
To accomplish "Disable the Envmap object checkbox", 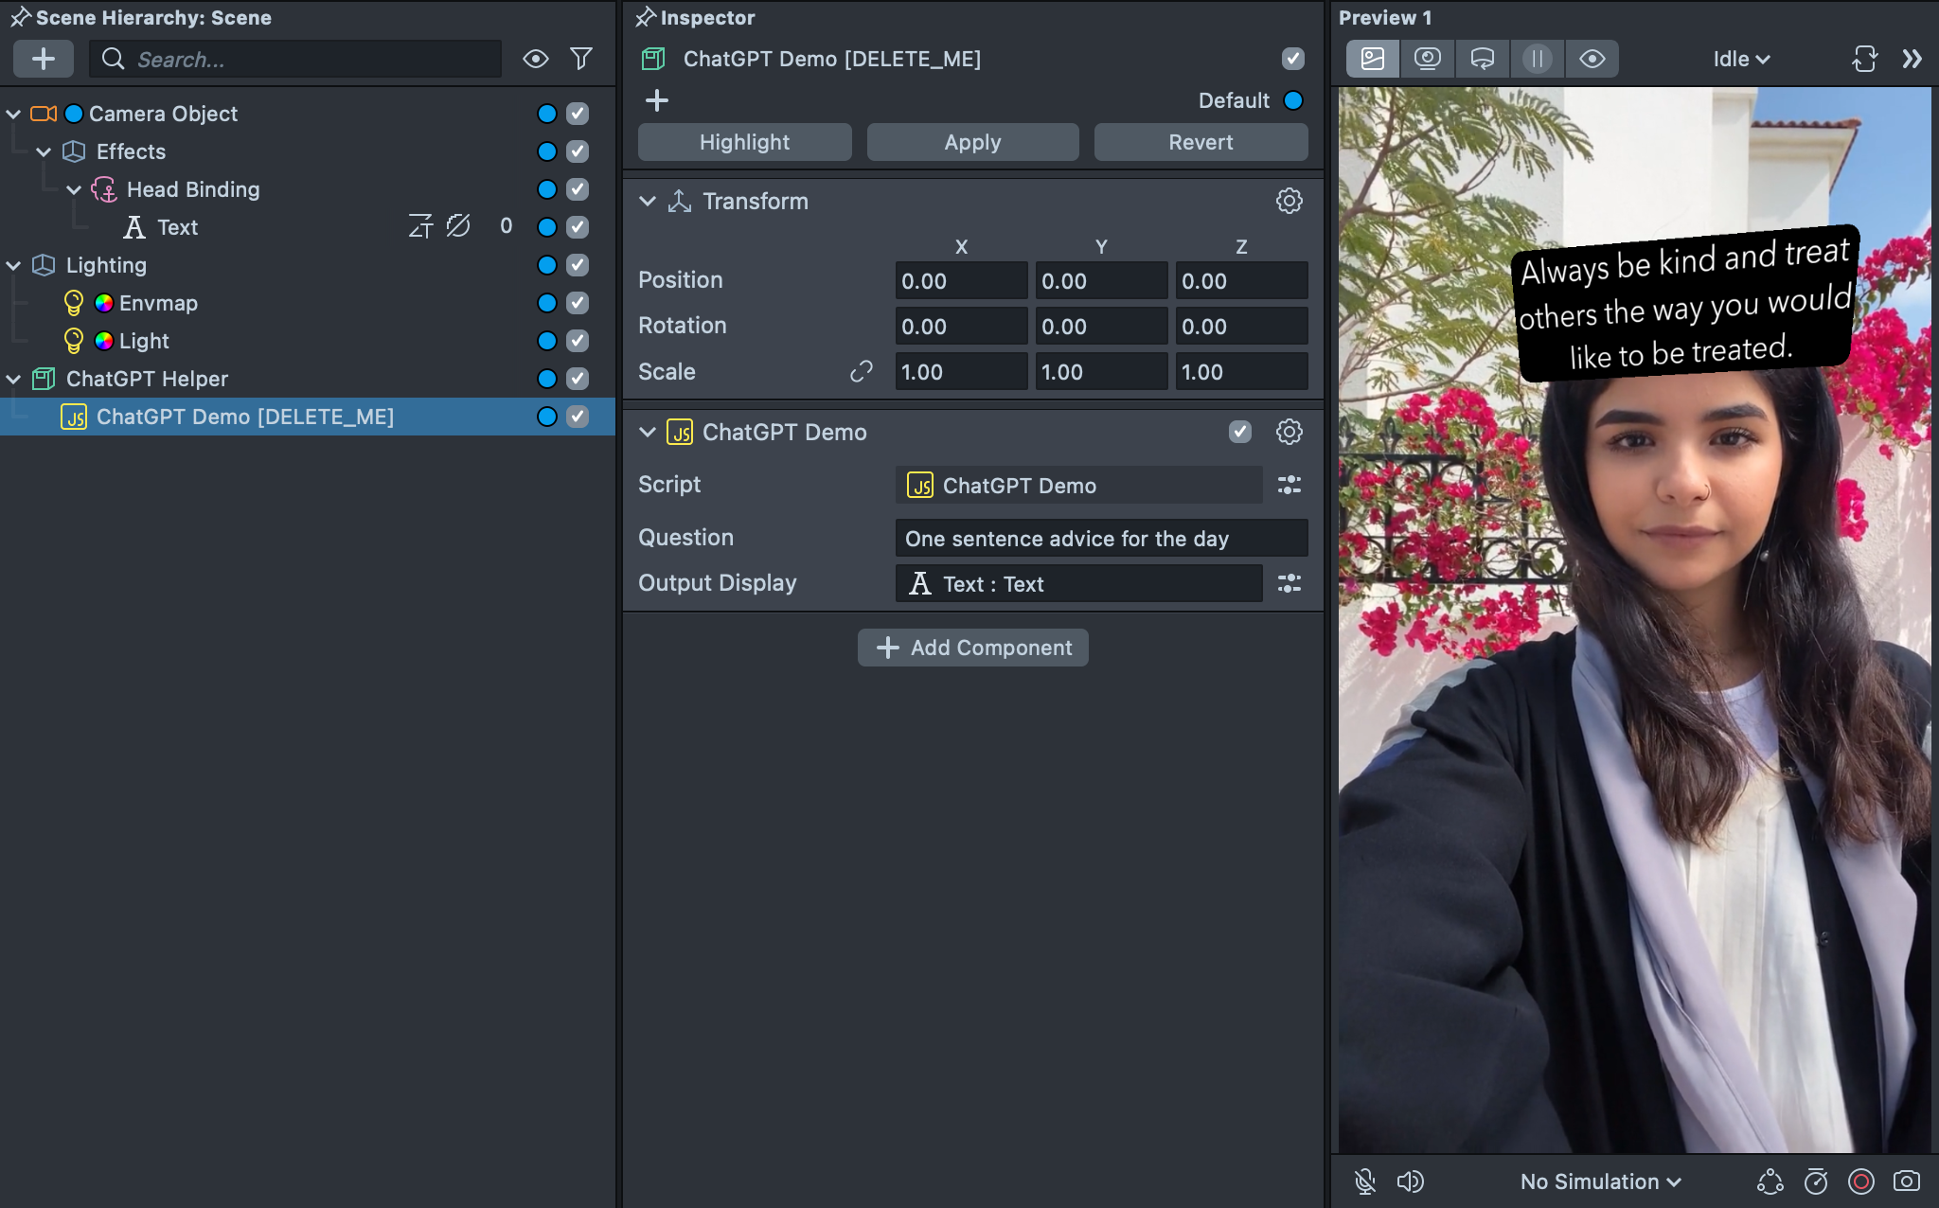I will (x=578, y=303).
